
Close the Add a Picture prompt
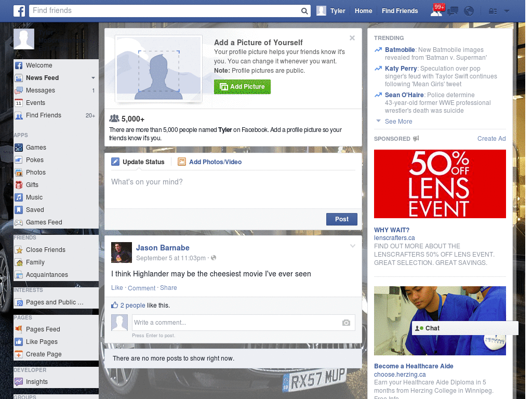coord(352,38)
